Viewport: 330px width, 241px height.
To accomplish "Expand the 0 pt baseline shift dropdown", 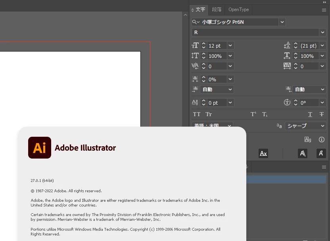I will (230, 102).
